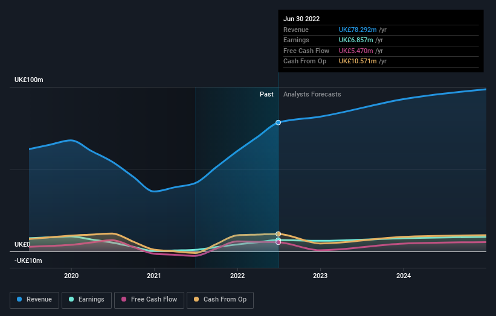Click the Free Cash Flow label in tooltip
This screenshot has height=316, width=496.
(306, 51)
